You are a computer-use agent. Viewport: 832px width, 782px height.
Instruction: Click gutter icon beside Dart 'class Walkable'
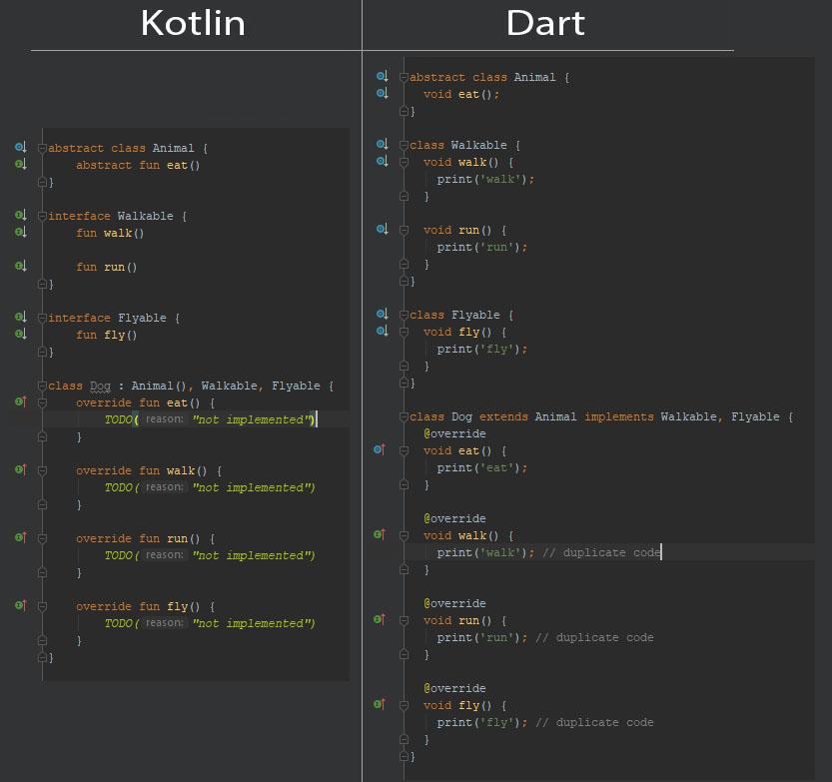pyautogui.click(x=382, y=144)
